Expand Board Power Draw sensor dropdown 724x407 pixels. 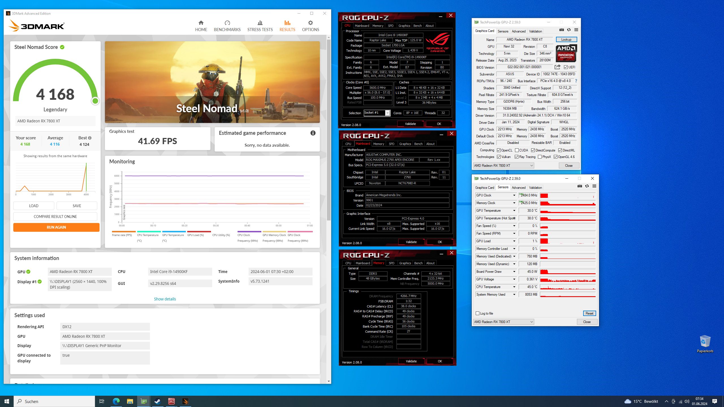[x=514, y=272]
